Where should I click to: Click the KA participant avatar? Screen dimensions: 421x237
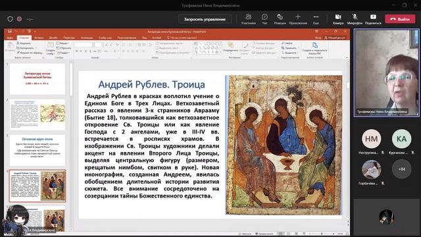point(401,139)
